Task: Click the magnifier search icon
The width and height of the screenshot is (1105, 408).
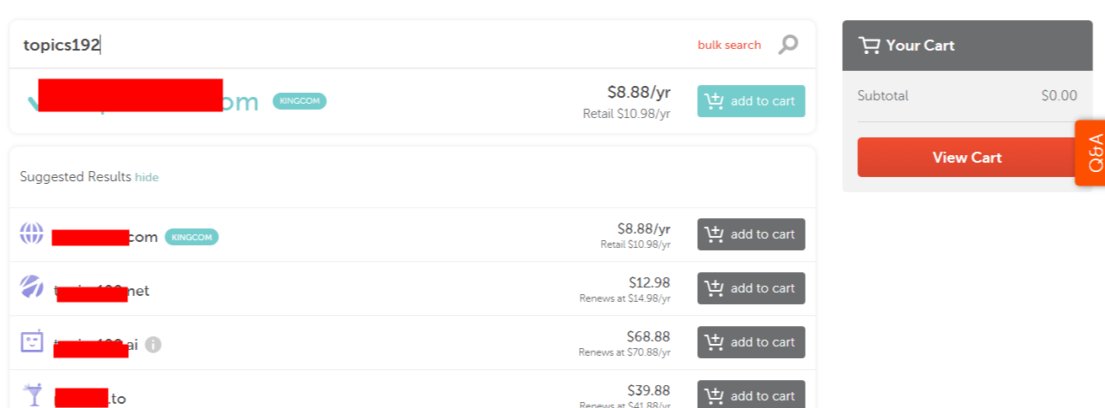Action: click(x=787, y=45)
